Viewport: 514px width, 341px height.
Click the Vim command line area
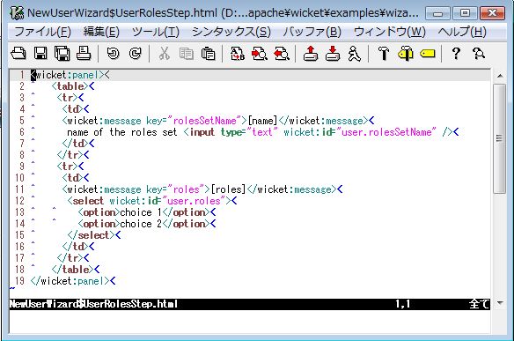250,321
